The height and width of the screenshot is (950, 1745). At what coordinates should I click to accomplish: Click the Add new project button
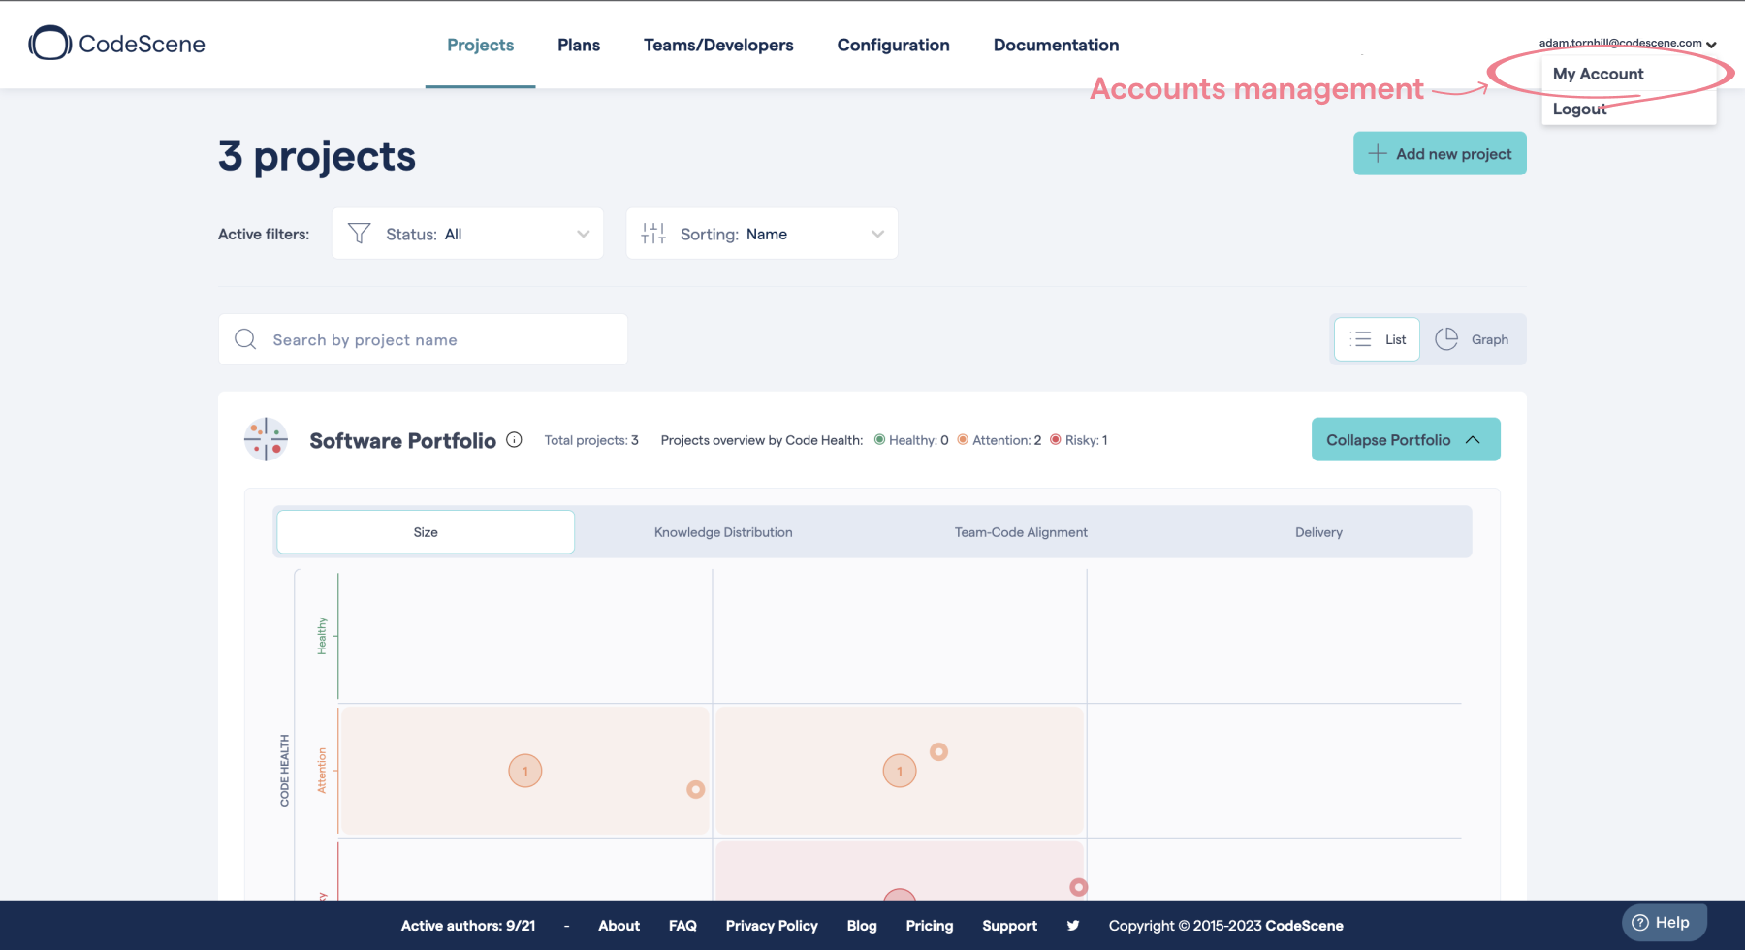[x=1439, y=153]
